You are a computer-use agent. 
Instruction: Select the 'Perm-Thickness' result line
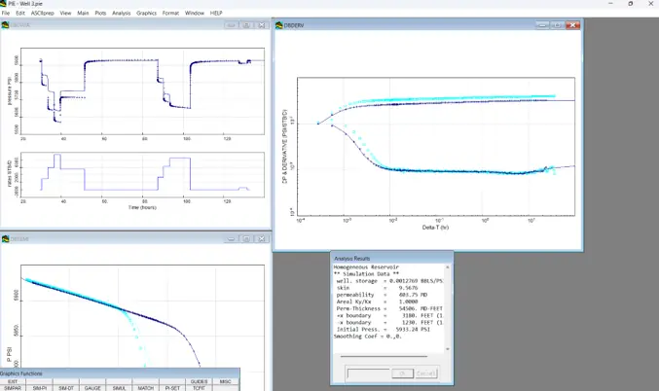pos(388,308)
